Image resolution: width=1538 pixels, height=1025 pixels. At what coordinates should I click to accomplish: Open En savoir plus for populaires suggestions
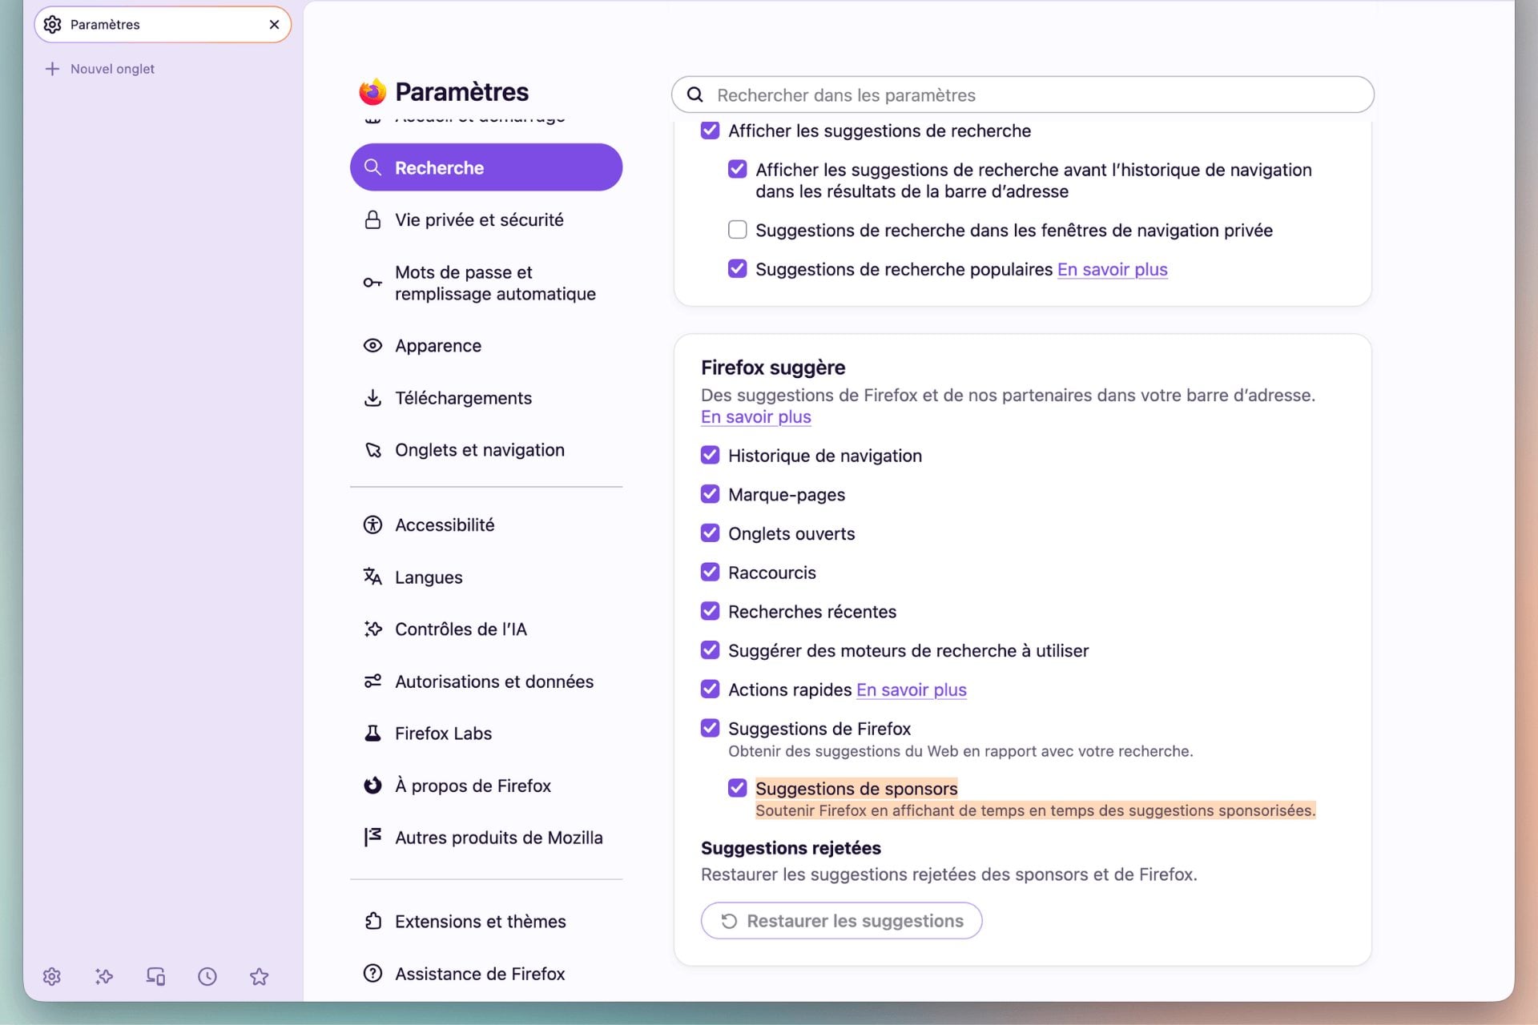coord(1112,269)
